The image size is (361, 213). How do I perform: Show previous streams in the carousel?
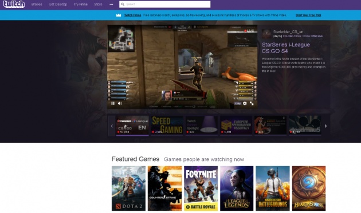[x=112, y=126]
